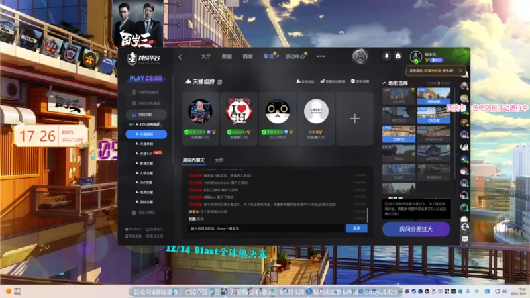Open the 数据 top navigation tab
The width and height of the screenshot is (530, 298).
[227, 56]
